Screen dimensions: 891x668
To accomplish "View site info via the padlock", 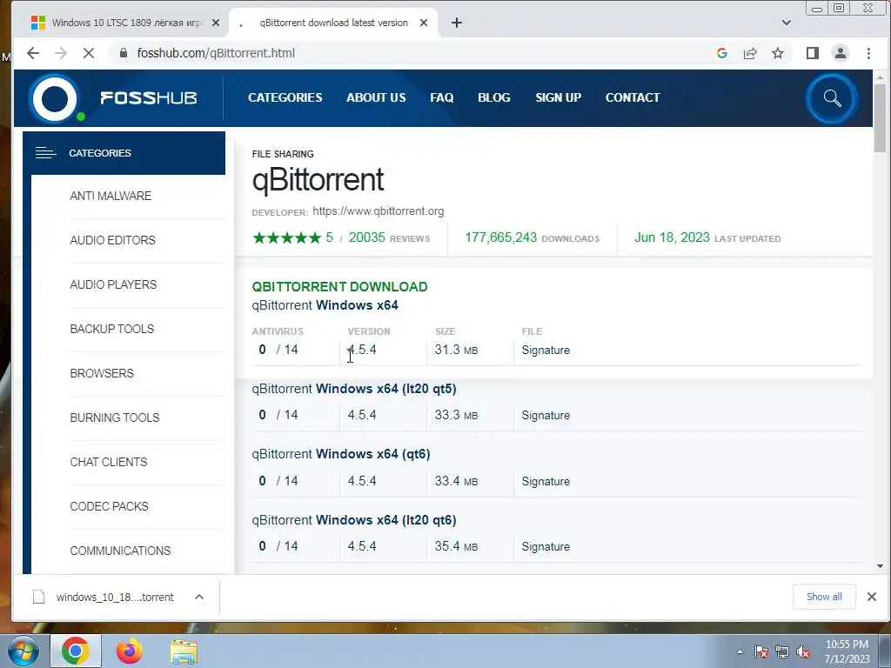I will pyautogui.click(x=124, y=53).
